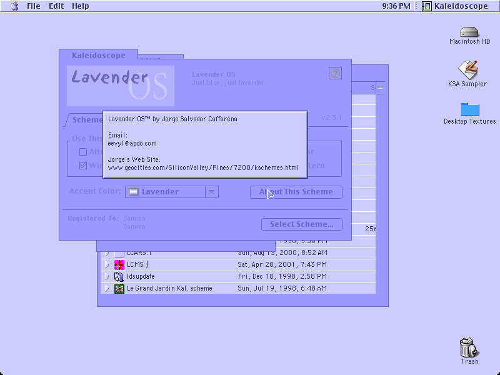Screen dimensions: 500x375
Task: Click the LCMS ƒ folder icon in the list
Action: pyautogui.click(x=119, y=264)
